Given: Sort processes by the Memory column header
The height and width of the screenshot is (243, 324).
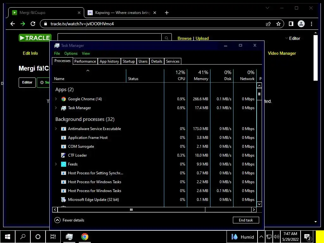Looking at the screenshot, I should (199, 75).
